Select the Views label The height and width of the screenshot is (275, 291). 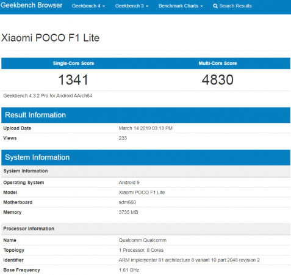10,138
